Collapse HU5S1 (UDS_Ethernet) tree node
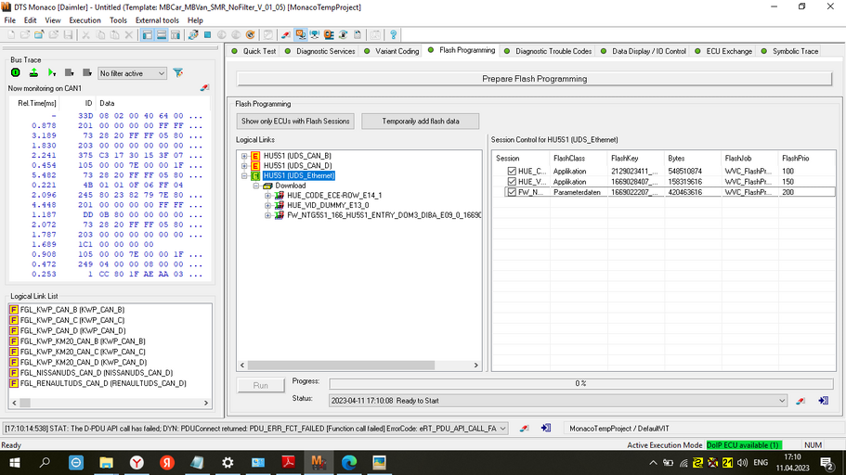 click(244, 175)
